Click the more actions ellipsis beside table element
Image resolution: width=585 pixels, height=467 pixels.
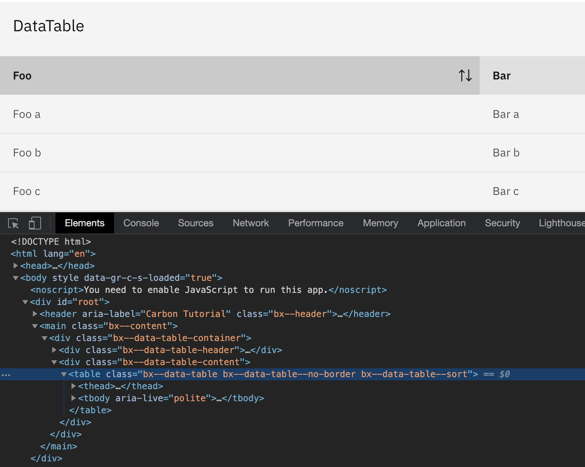(x=6, y=374)
